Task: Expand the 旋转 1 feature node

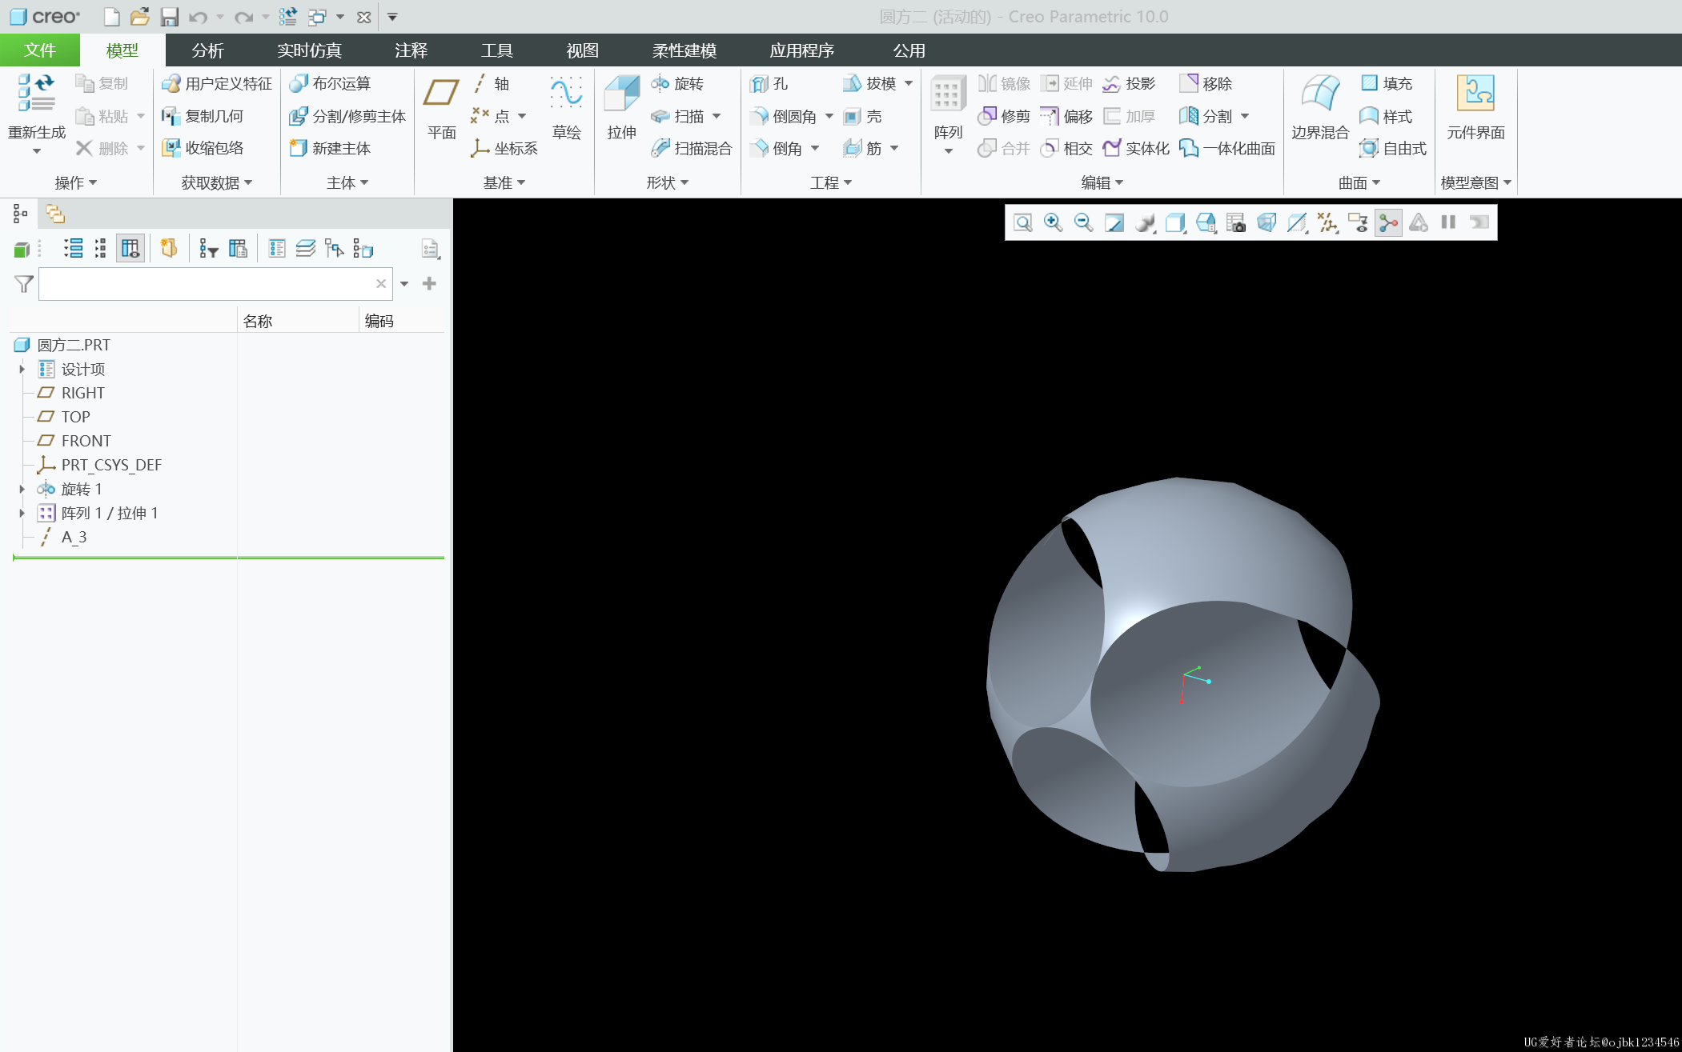Action: (22, 489)
